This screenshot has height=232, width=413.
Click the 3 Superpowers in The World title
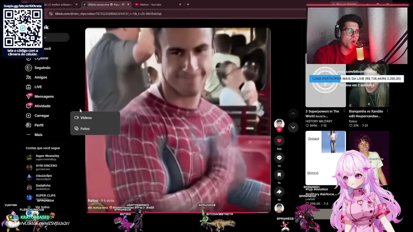point(322,113)
